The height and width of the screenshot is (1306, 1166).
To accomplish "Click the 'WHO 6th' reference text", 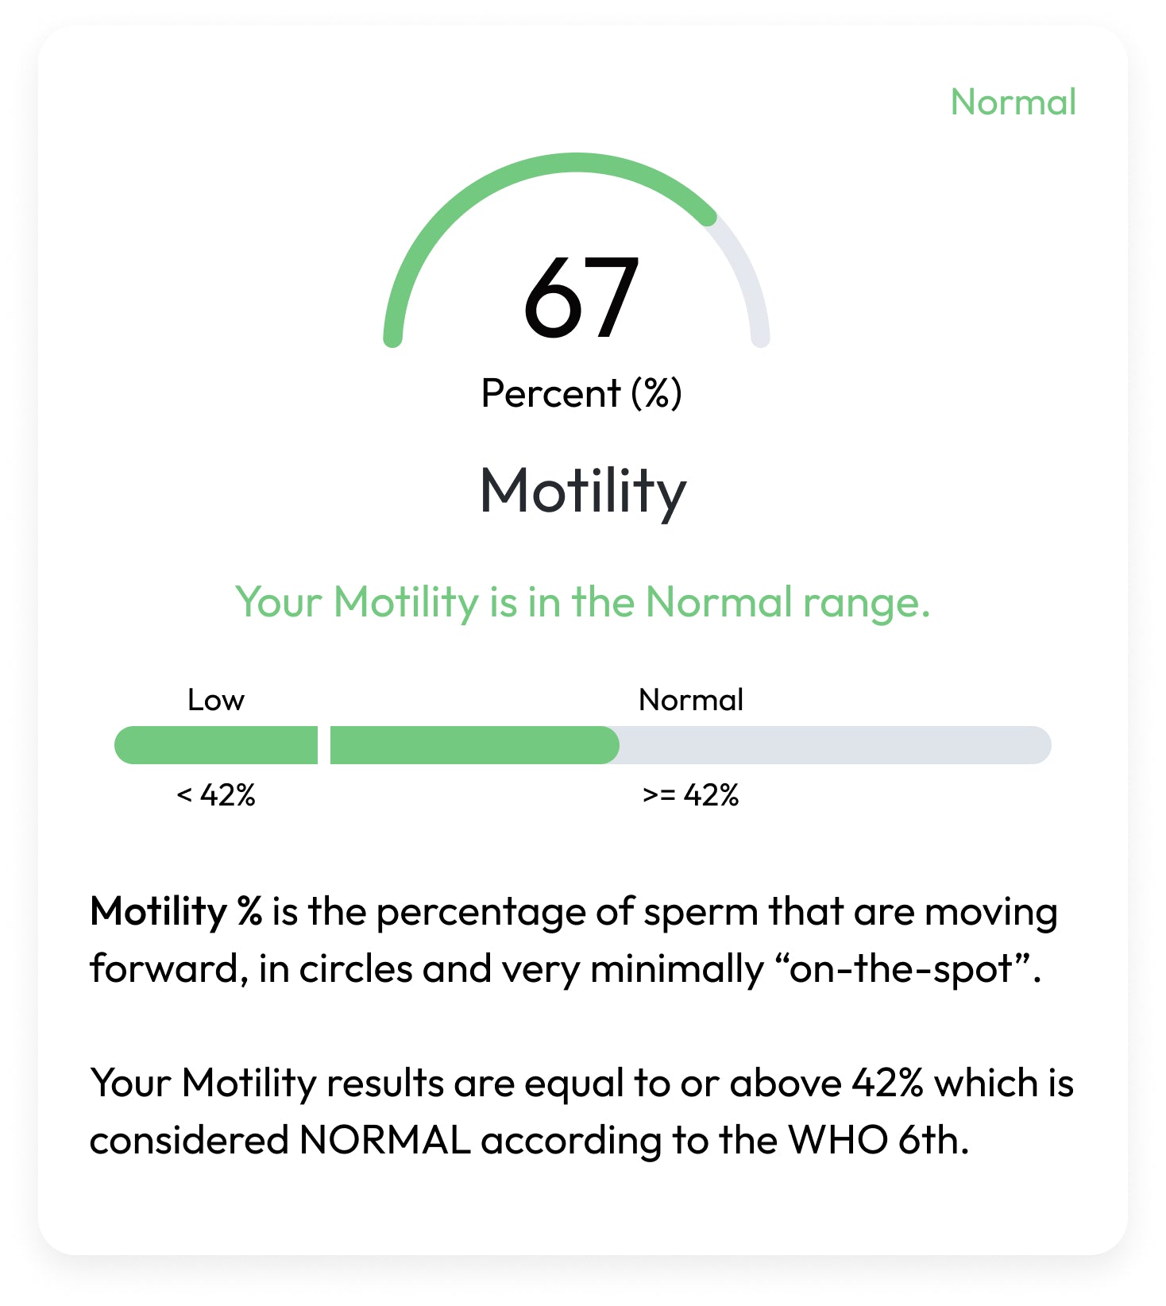I will point(878,1141).
